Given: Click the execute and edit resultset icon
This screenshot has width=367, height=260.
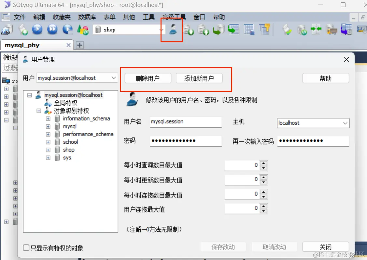Looking at the screenshot, I should [68, 29].
